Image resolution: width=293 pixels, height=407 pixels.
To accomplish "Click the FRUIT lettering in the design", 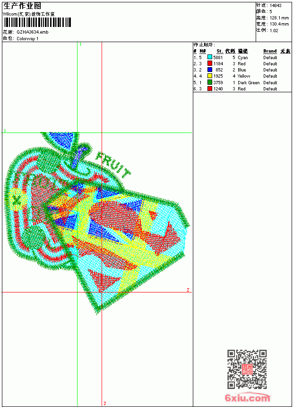I will [x=113, y=165].
